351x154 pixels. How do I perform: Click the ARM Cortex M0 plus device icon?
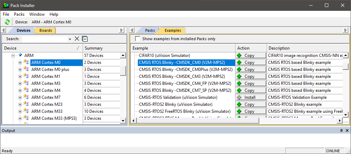(26, 69)
